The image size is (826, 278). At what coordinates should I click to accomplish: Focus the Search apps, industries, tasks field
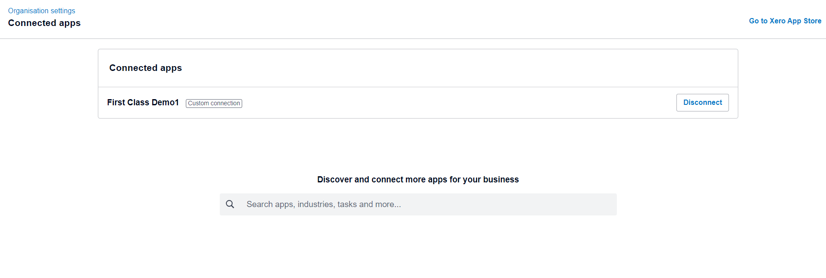(418, 204)
